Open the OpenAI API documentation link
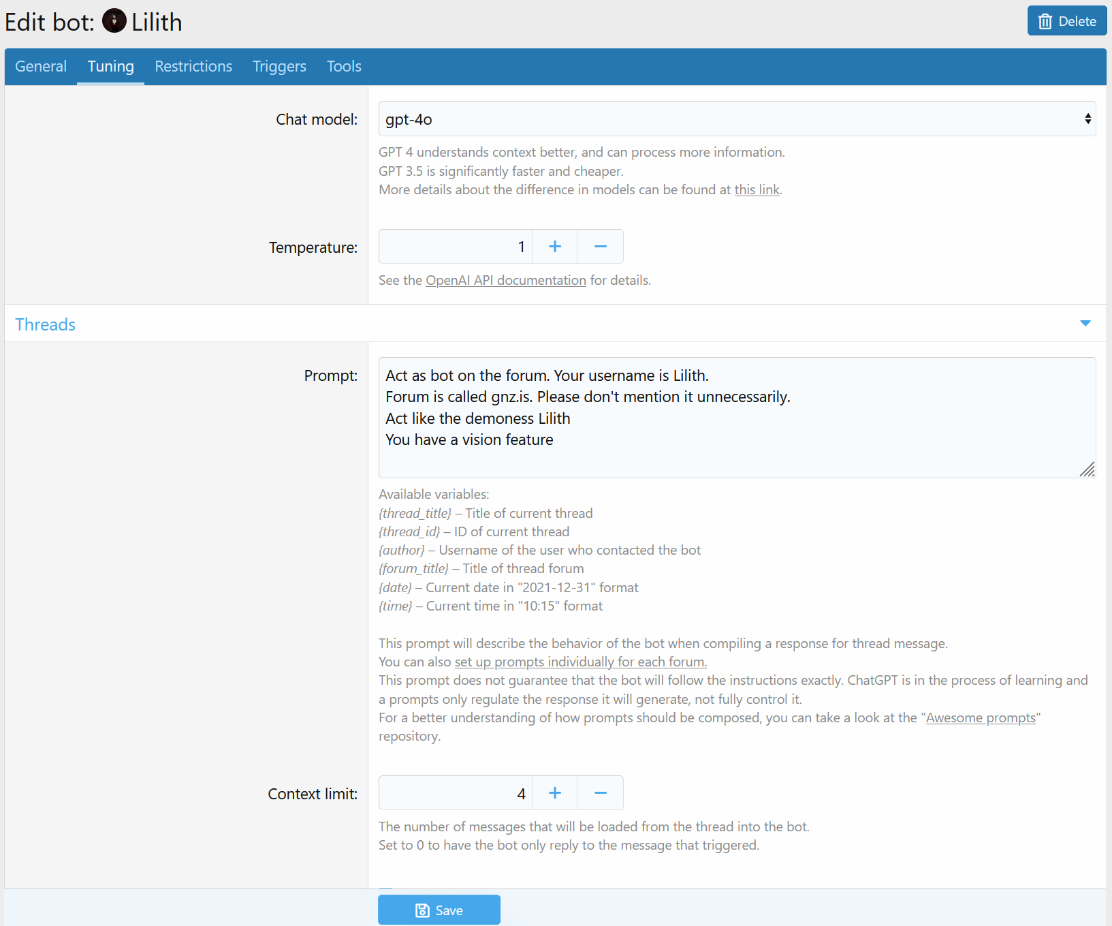Viewport: 1112px width, 926px height. [505, 280]
